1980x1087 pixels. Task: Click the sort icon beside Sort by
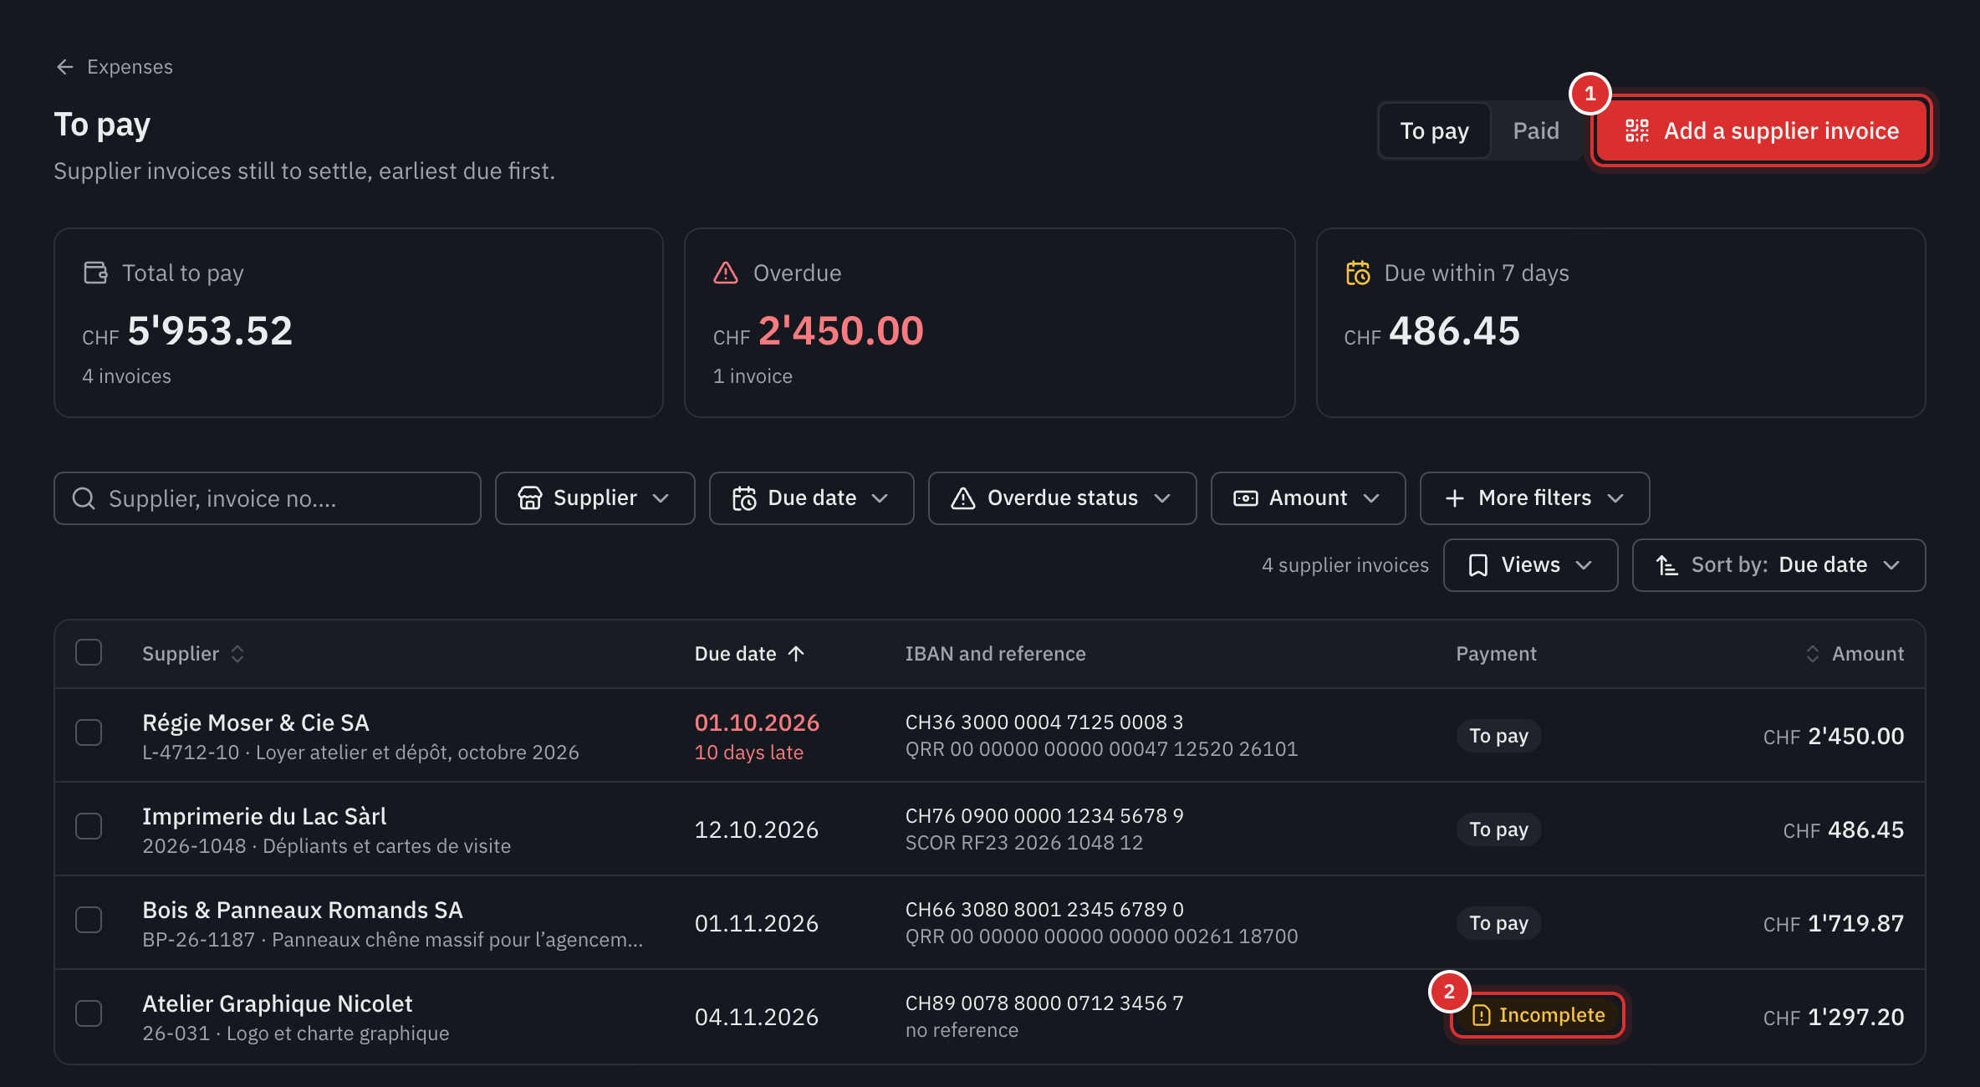coord(1667,565)
